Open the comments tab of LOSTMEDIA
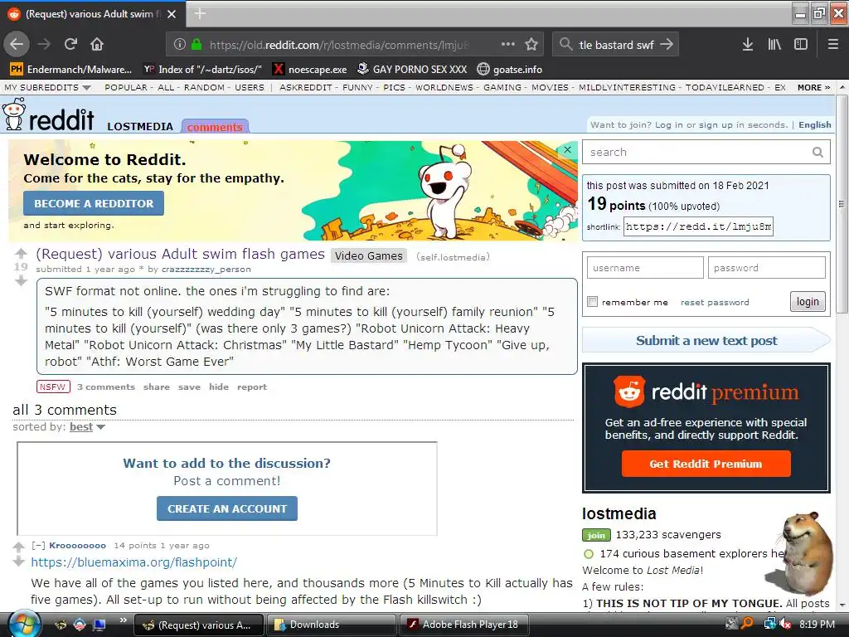Image resolution: width=849 pixels, height=637 pixels. [x=215, y=127]
